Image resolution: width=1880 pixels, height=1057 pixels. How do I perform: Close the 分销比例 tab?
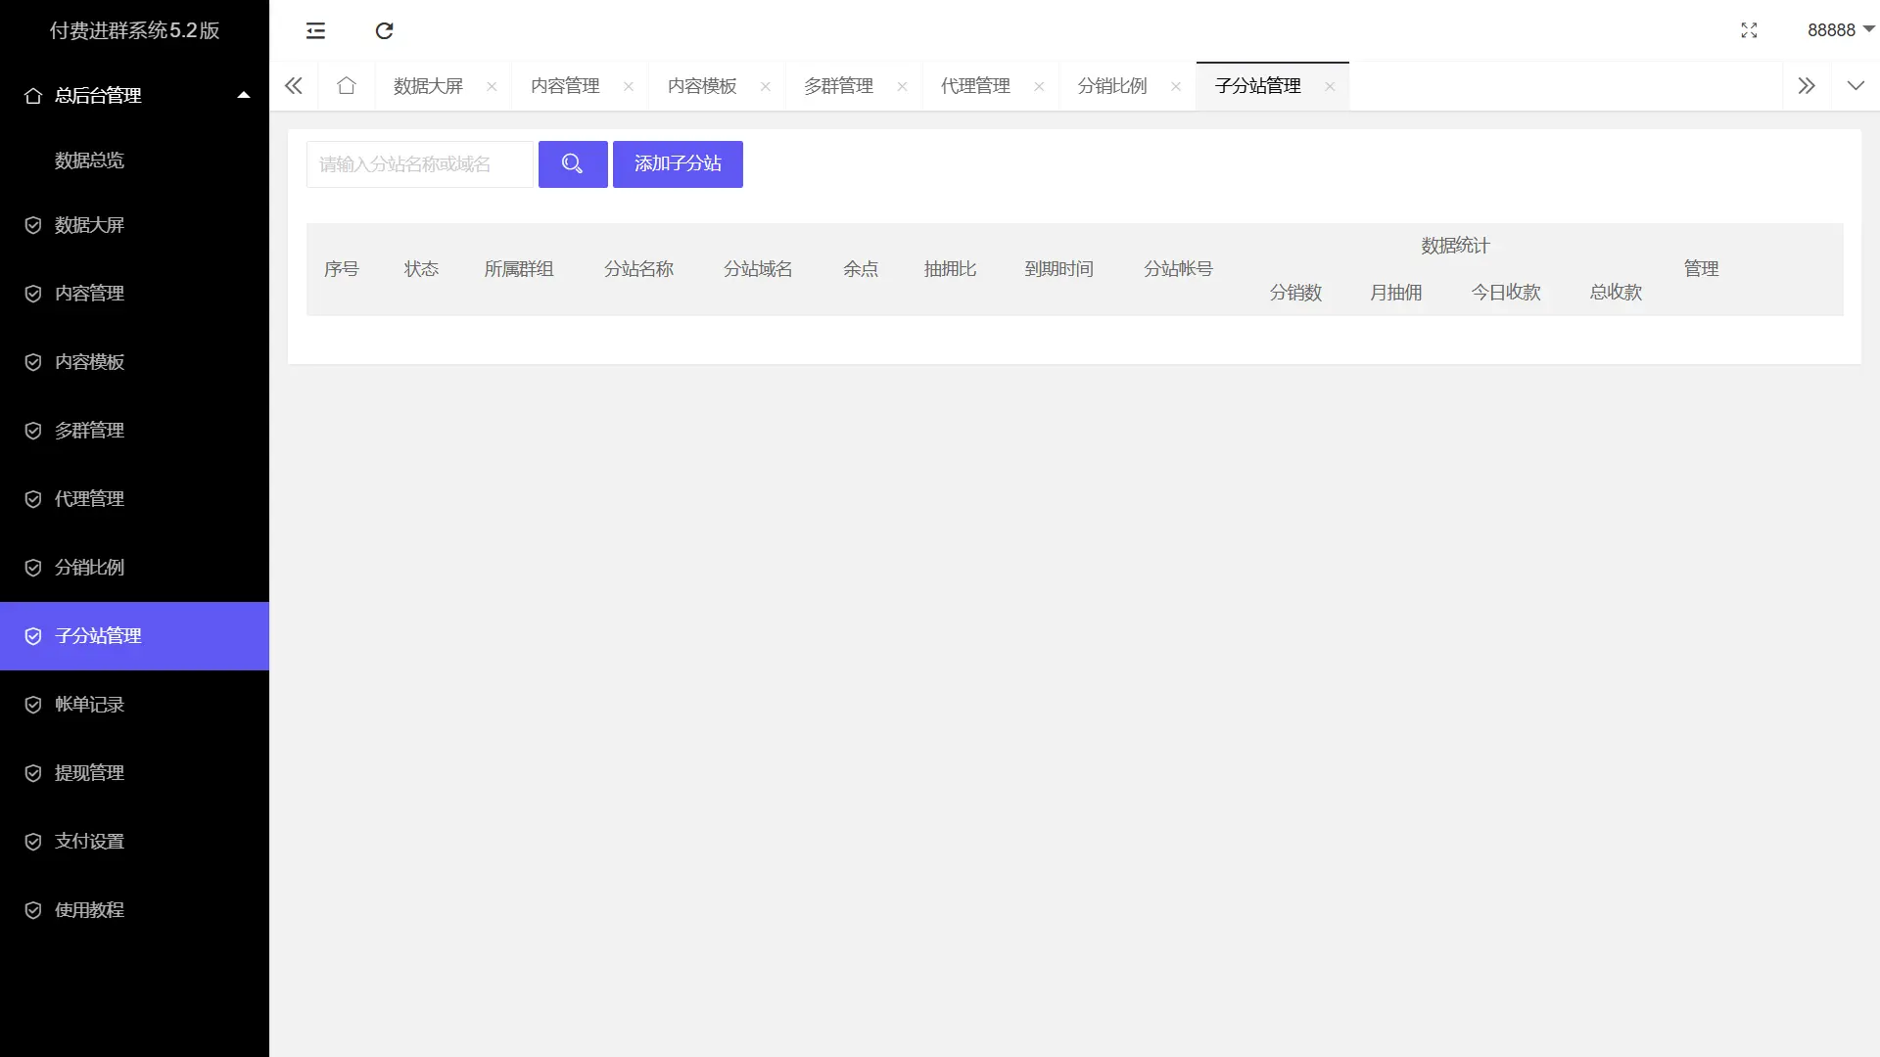[1176, 86]
